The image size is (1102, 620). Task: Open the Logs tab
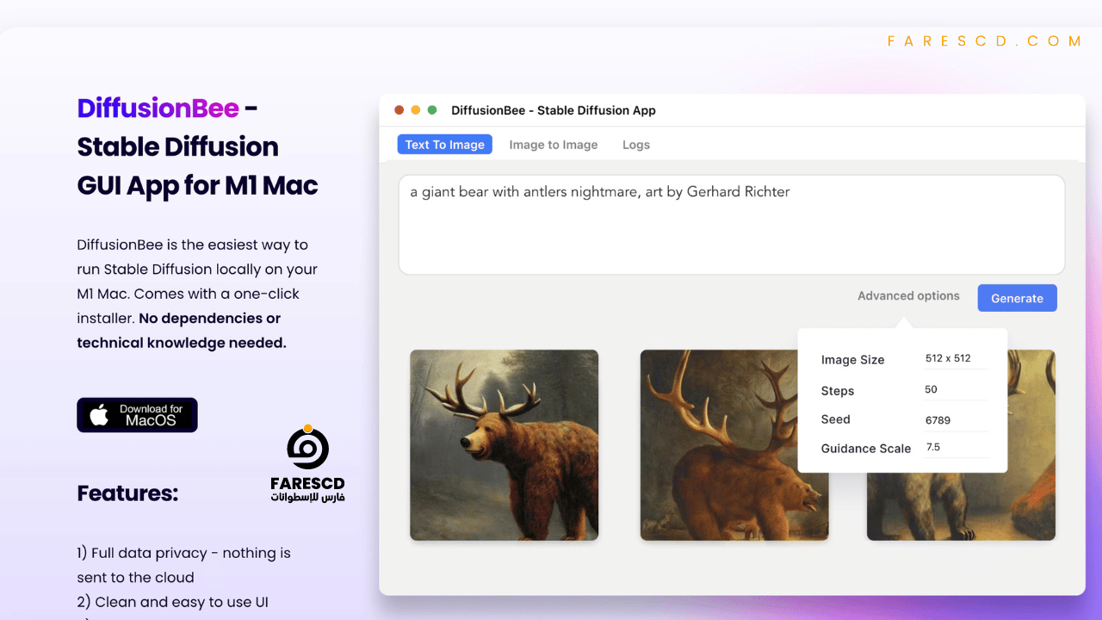click(x=636, y=145)
